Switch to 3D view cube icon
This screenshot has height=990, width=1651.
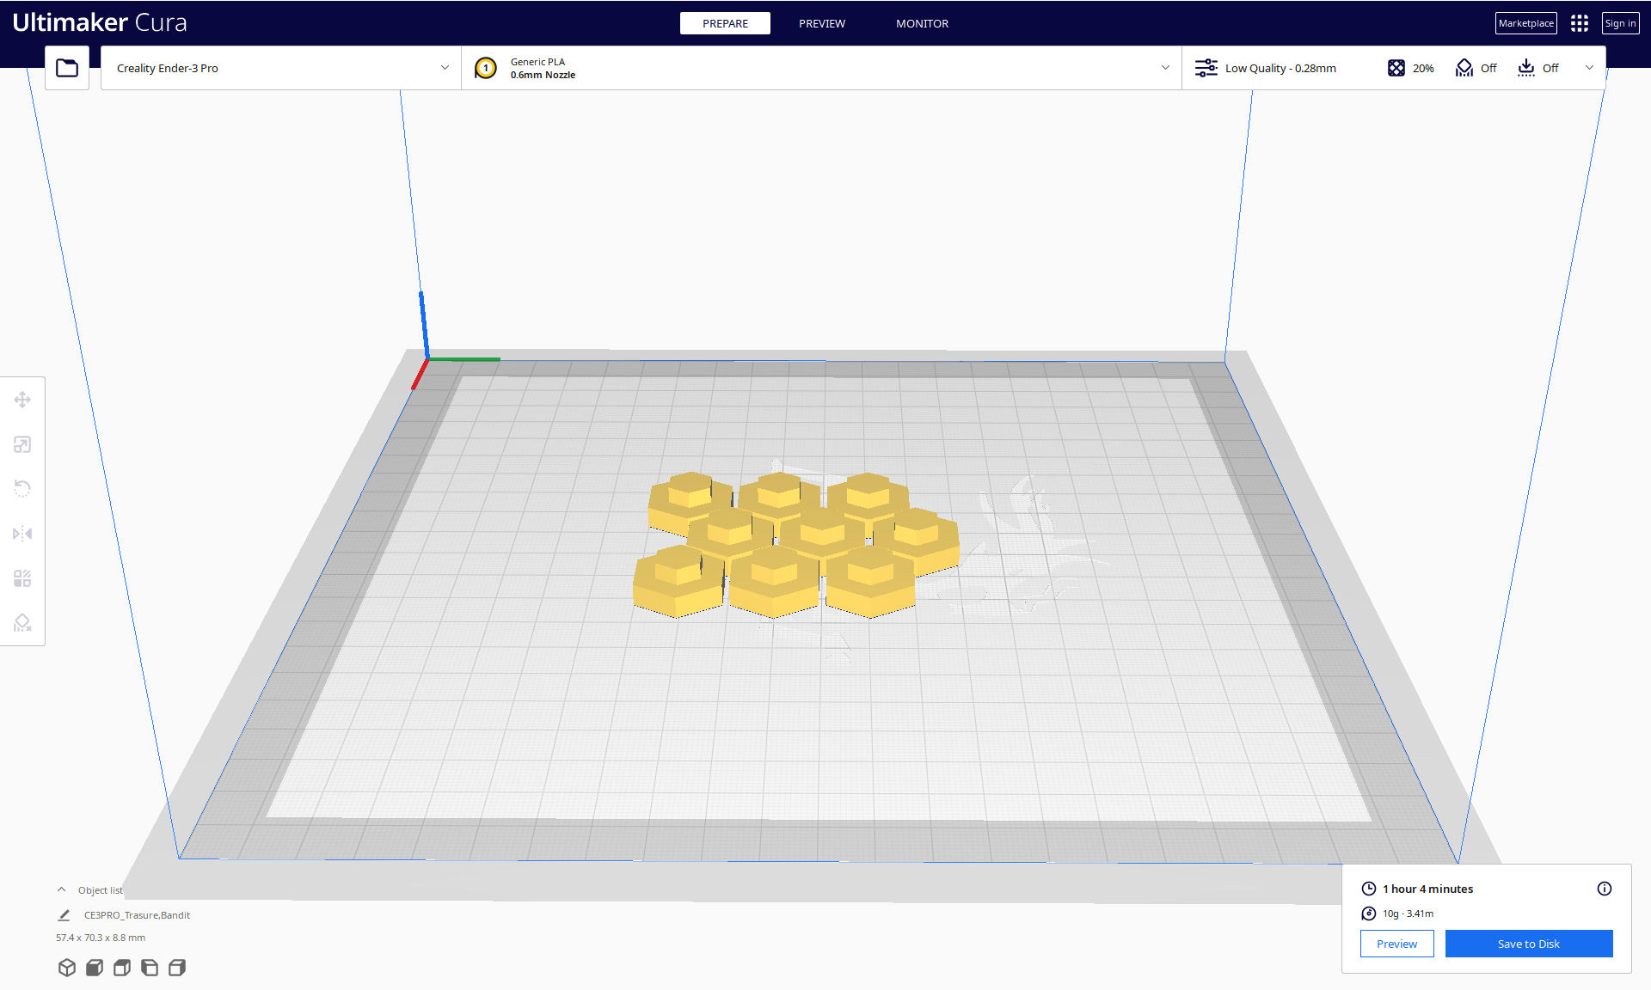pos(67,968)
